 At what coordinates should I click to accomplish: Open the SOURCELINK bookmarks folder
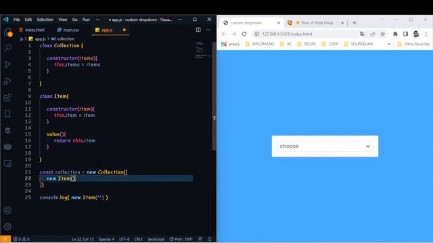point(358,44)
